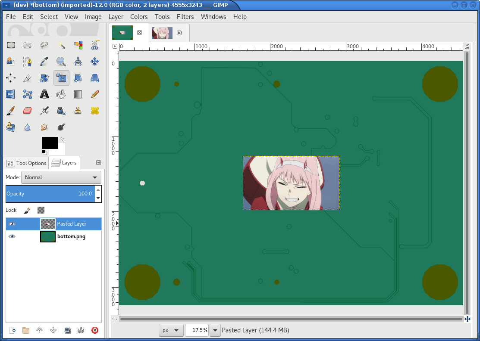This screenshot has height=341, width=480.
Task: Pick the Bucket Fill tool
Action: [61, 94]
